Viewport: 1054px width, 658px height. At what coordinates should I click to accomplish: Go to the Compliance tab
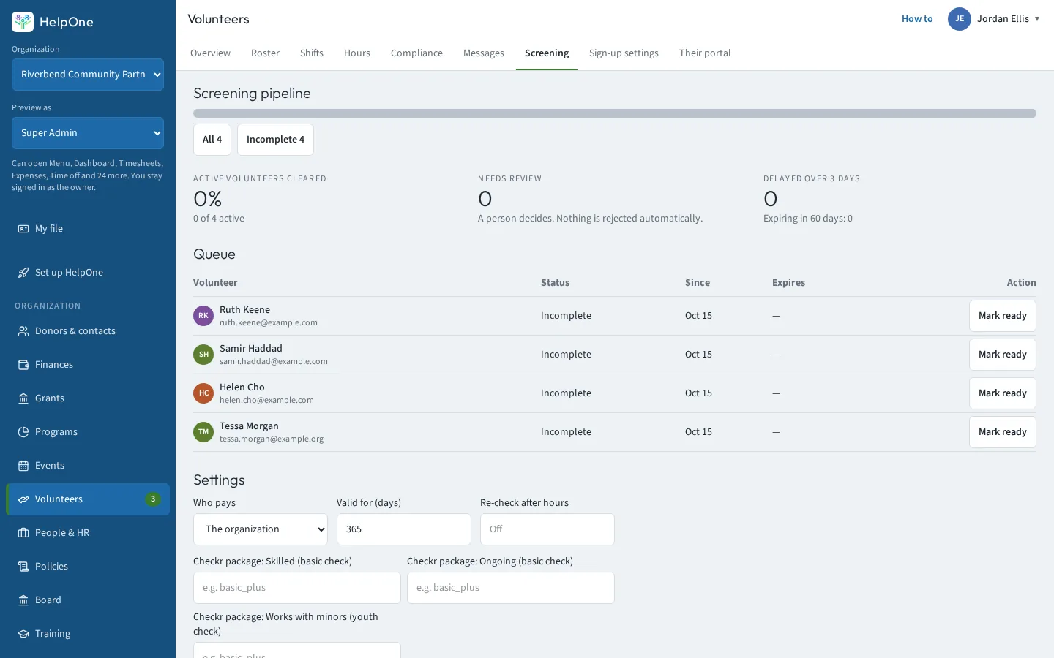416,53
